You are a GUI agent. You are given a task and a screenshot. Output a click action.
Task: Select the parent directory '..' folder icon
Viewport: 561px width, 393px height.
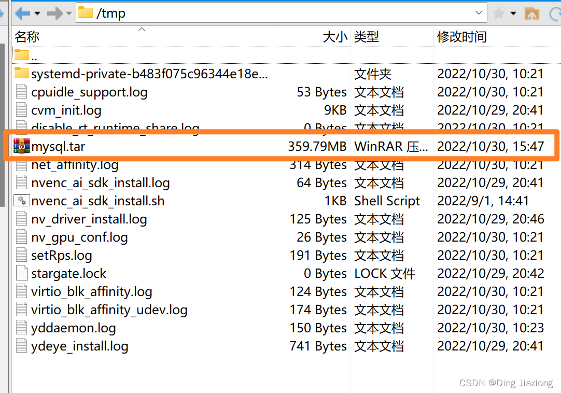[21, 55]
